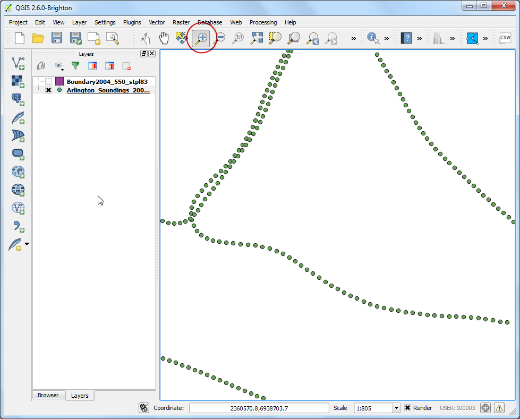Click the Add Vector Layer icon

click(x=18, y=63)
